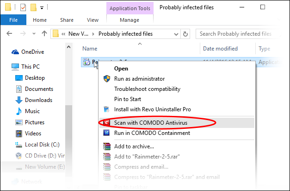The height and width of the screenshot is (191, 290).
Task: Refresh the current folder view
Action: pos(185,34)
